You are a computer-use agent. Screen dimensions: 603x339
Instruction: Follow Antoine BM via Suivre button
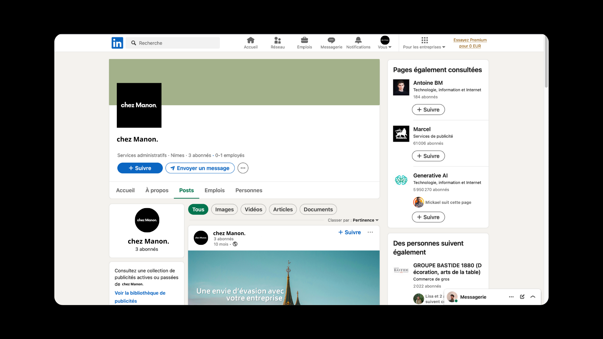(428, 110)
